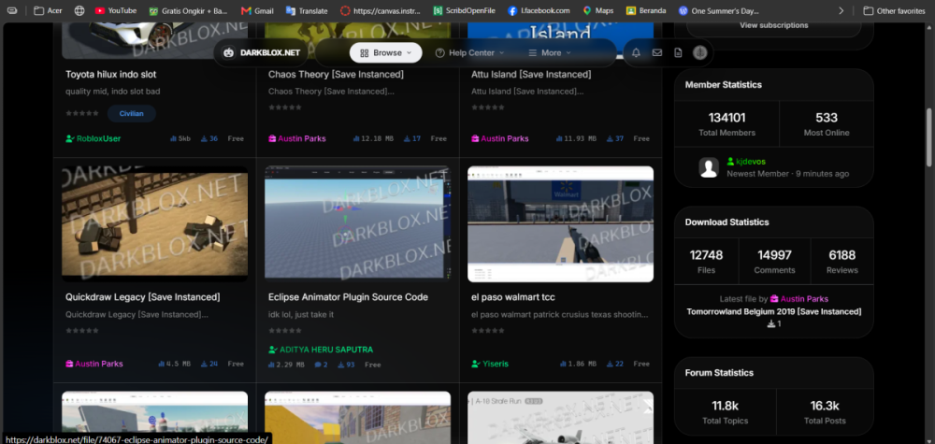Open Other favorites folder
935x444 pixels.
895,10
